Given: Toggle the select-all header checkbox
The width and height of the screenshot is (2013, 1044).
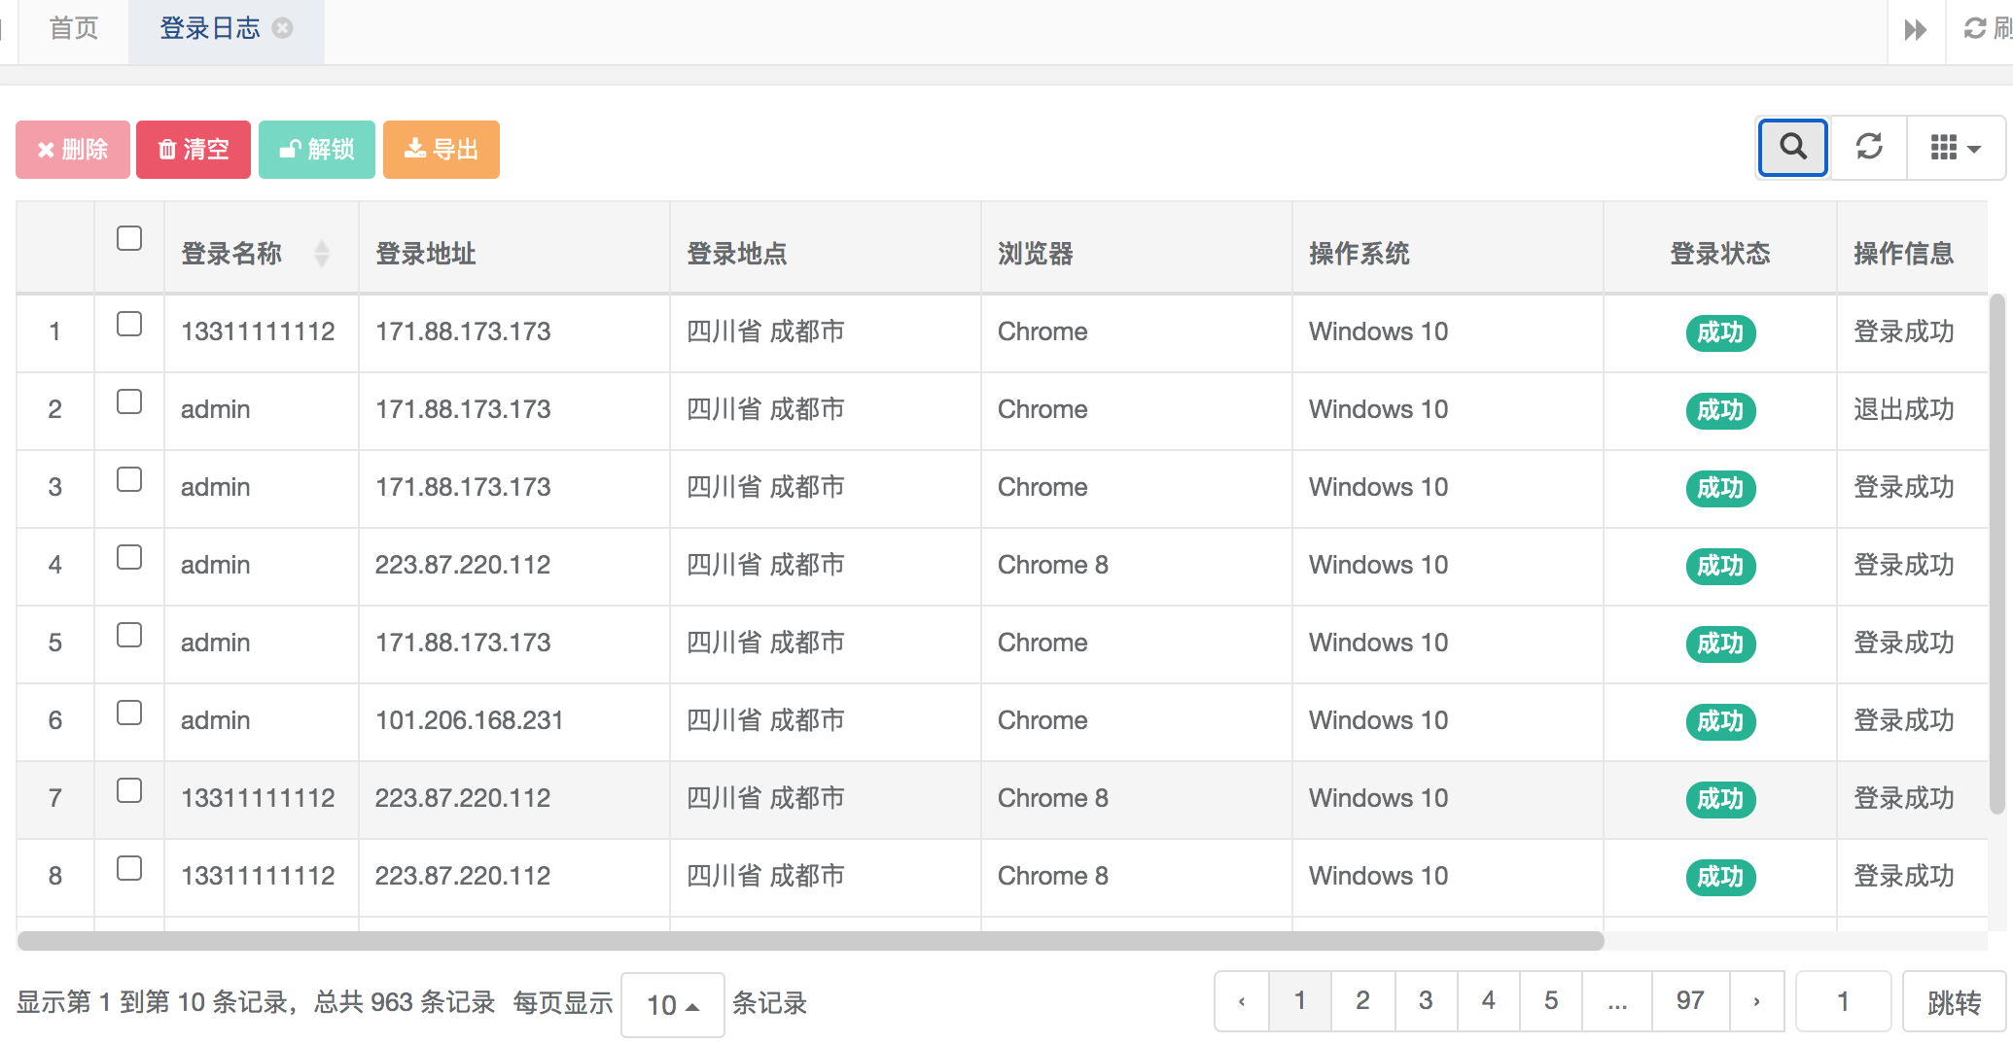Looking at the screenshot, I should pos(129,238).
